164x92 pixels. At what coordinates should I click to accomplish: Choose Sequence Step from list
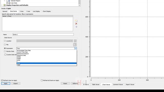click(x=47, y=55)
